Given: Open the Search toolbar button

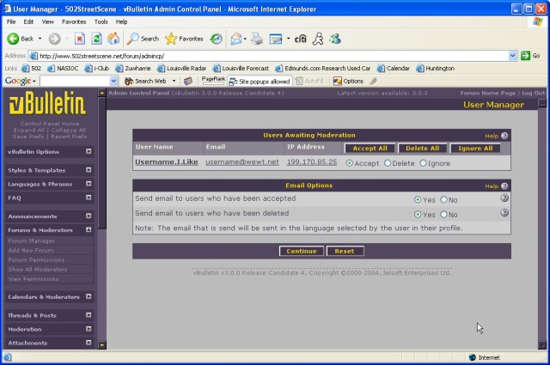Looking at the screenshot, I should pyautogui.click(x=144, y=39).
